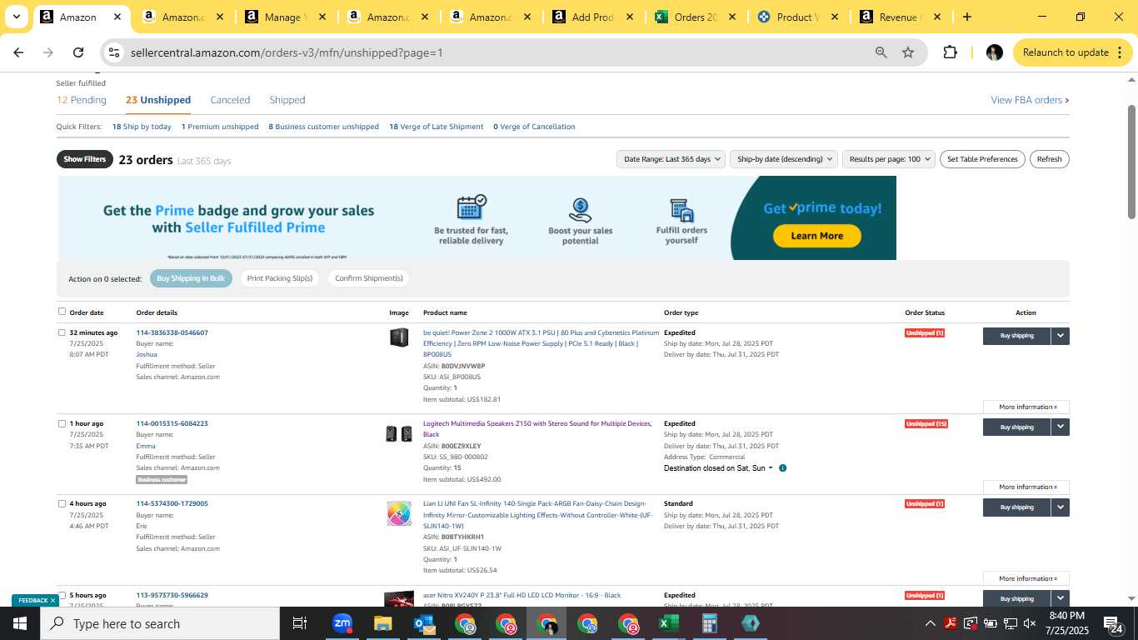
Task: Expand Buy shipping arrow for Logitech order
Action: tap(1060, 427)
